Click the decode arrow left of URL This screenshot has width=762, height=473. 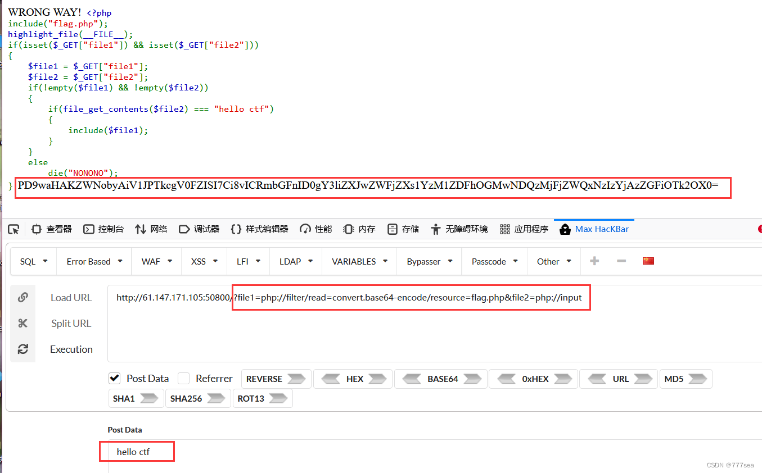click(597, 379)
